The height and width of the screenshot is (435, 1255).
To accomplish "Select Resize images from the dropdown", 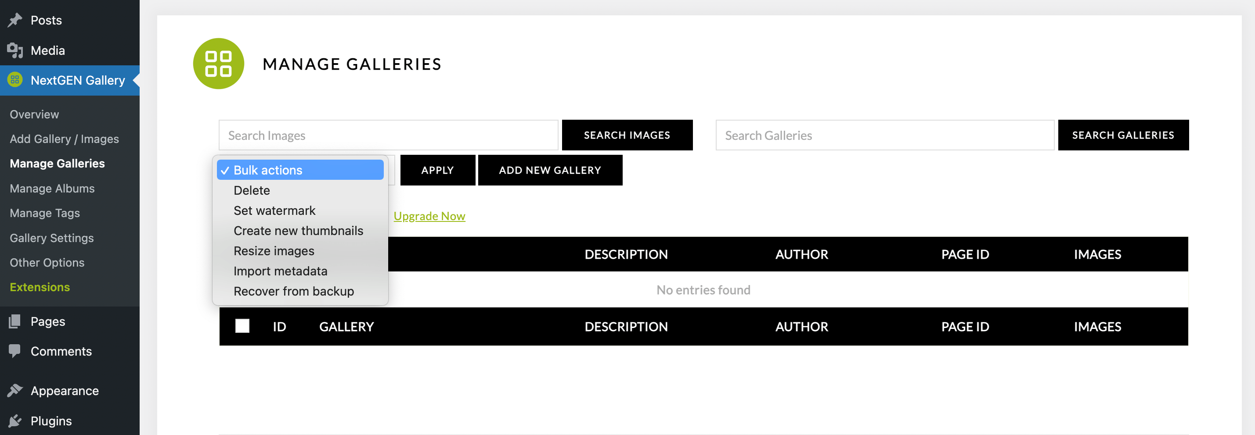I will 274,251.
